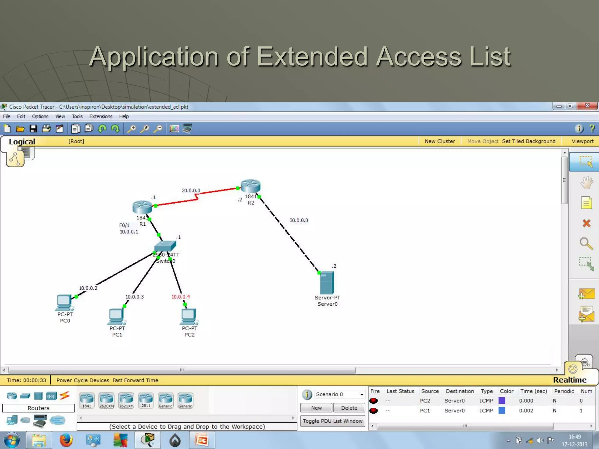Click the Redo green arrow icon
Viewport: 599px width, 449px height.
pos(115,129)
